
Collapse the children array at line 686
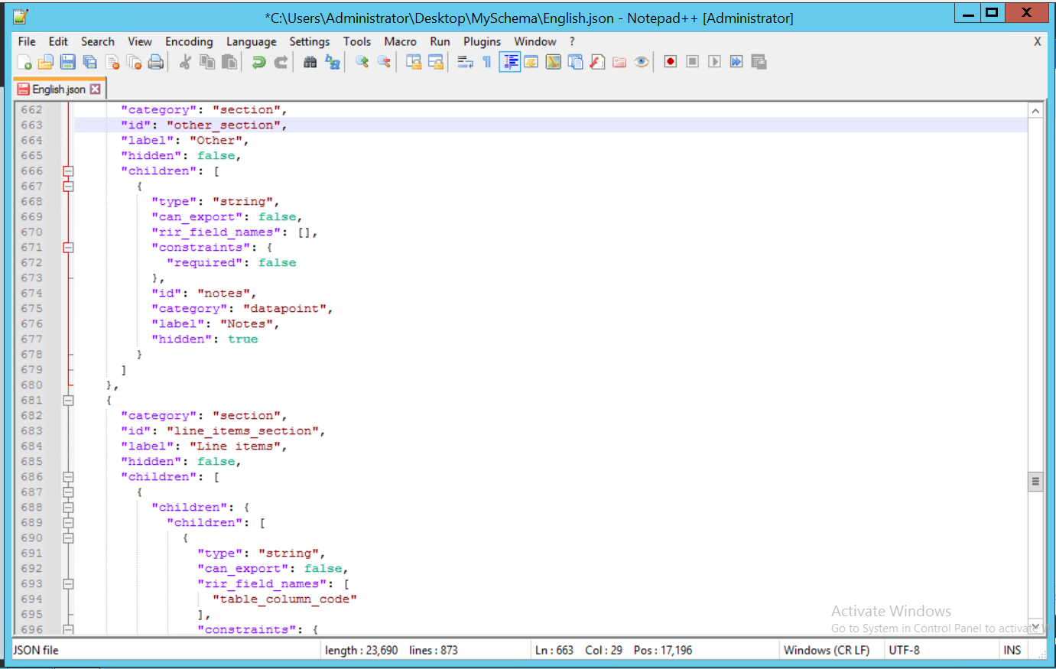pos(68,476)
